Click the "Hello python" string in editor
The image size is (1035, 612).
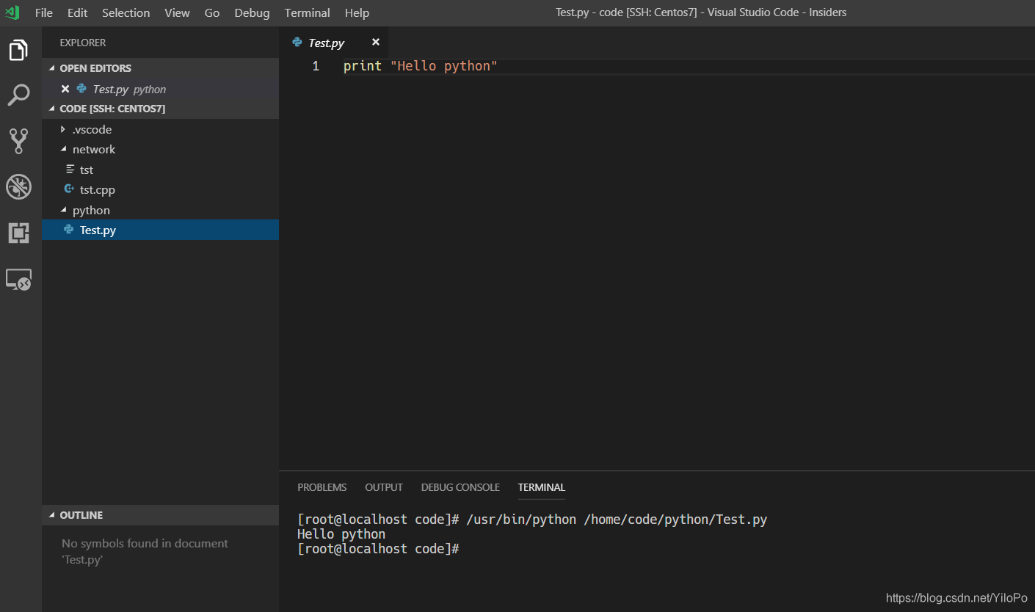coord(444,66)
